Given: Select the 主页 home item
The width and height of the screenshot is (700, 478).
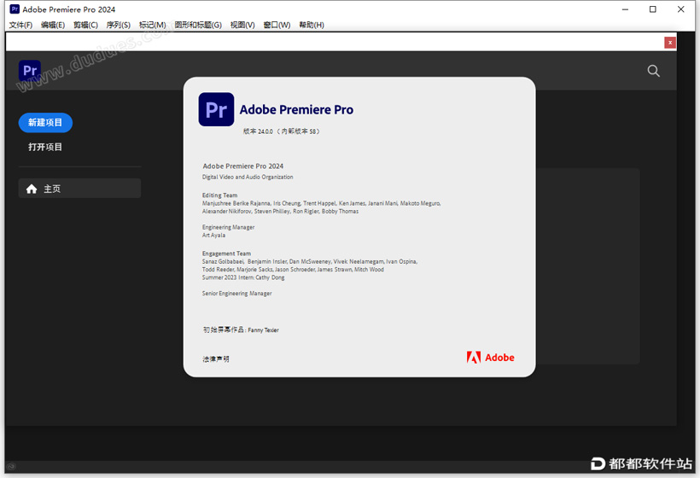Looking at the screenshot, I should coord(79,189).
